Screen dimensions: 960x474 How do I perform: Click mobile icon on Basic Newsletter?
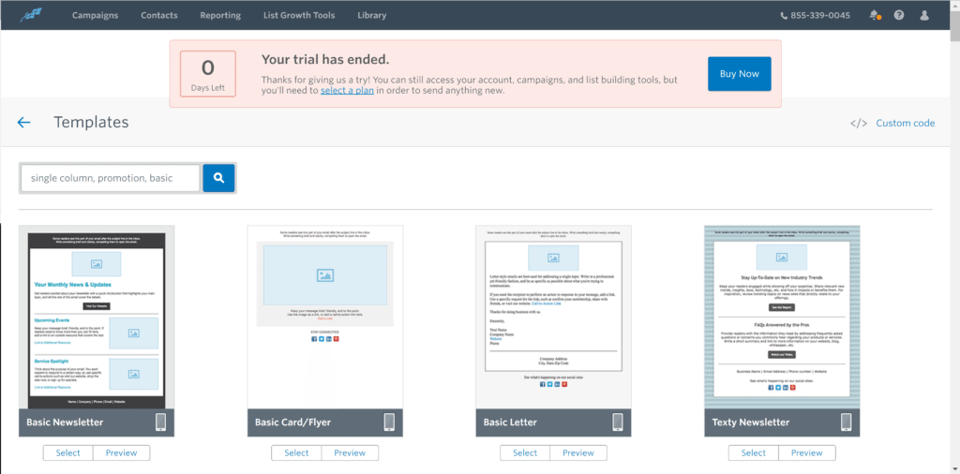[x=160, y=422]
